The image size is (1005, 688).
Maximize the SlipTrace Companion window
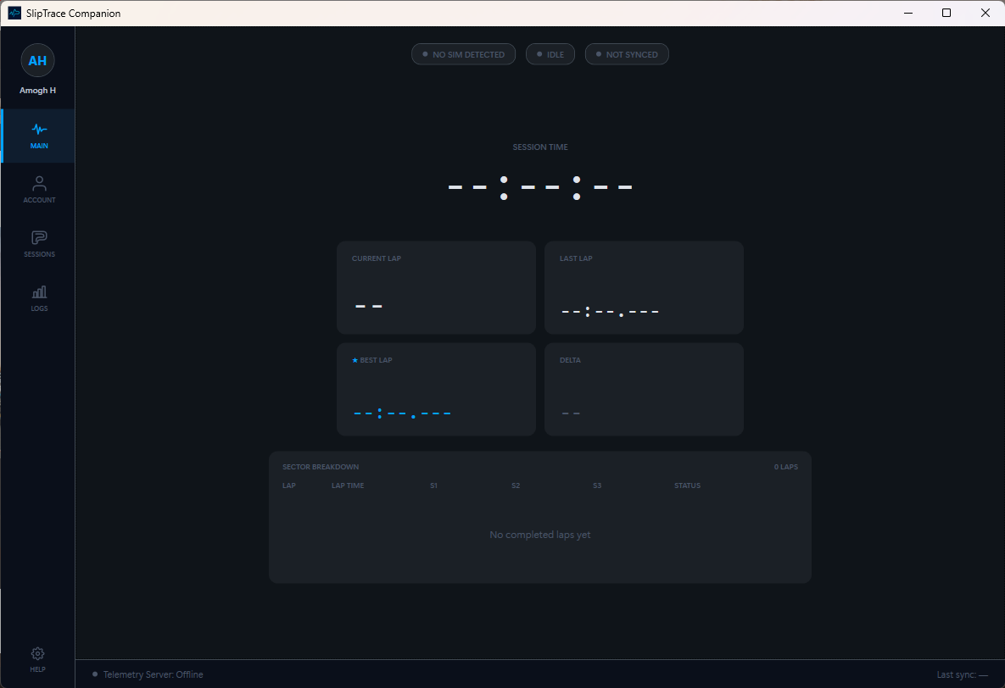[946, 13]
